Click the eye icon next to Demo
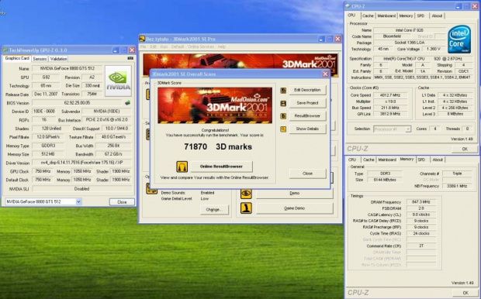 [x=246, y=194]
